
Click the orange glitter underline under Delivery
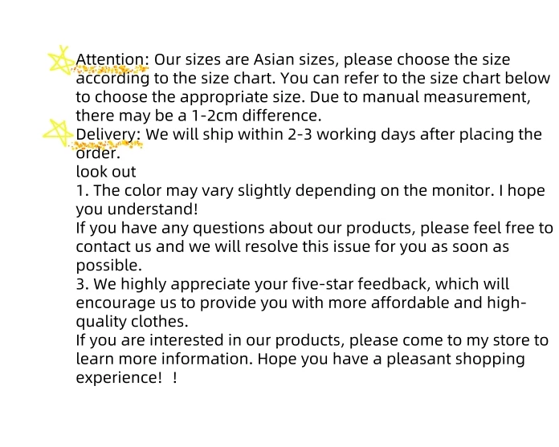[x=106, y=144]
